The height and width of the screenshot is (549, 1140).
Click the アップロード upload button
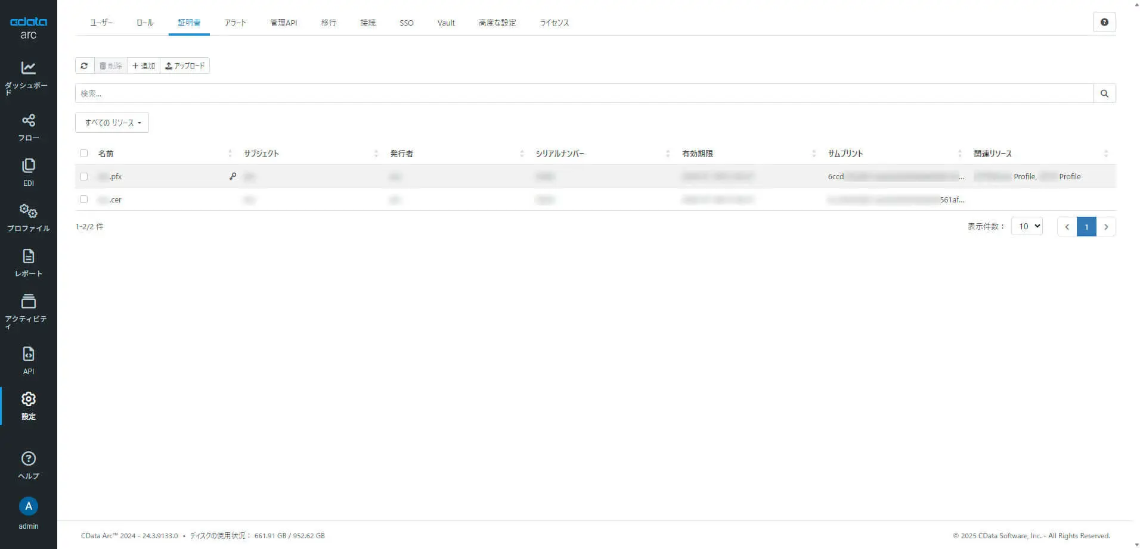pyautogui.click(x=185, y=65)
